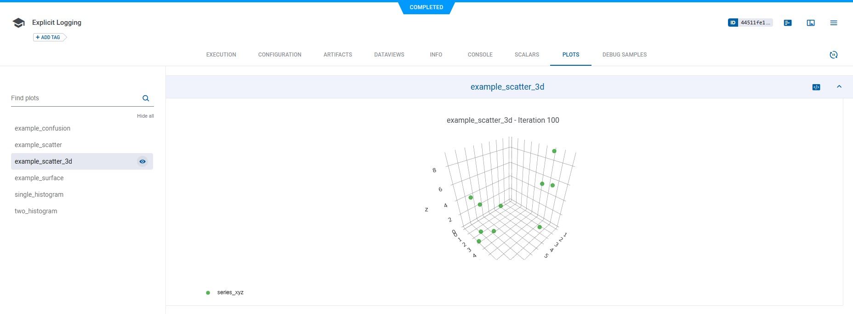Copy the experiment ID badge

[750, 23]
